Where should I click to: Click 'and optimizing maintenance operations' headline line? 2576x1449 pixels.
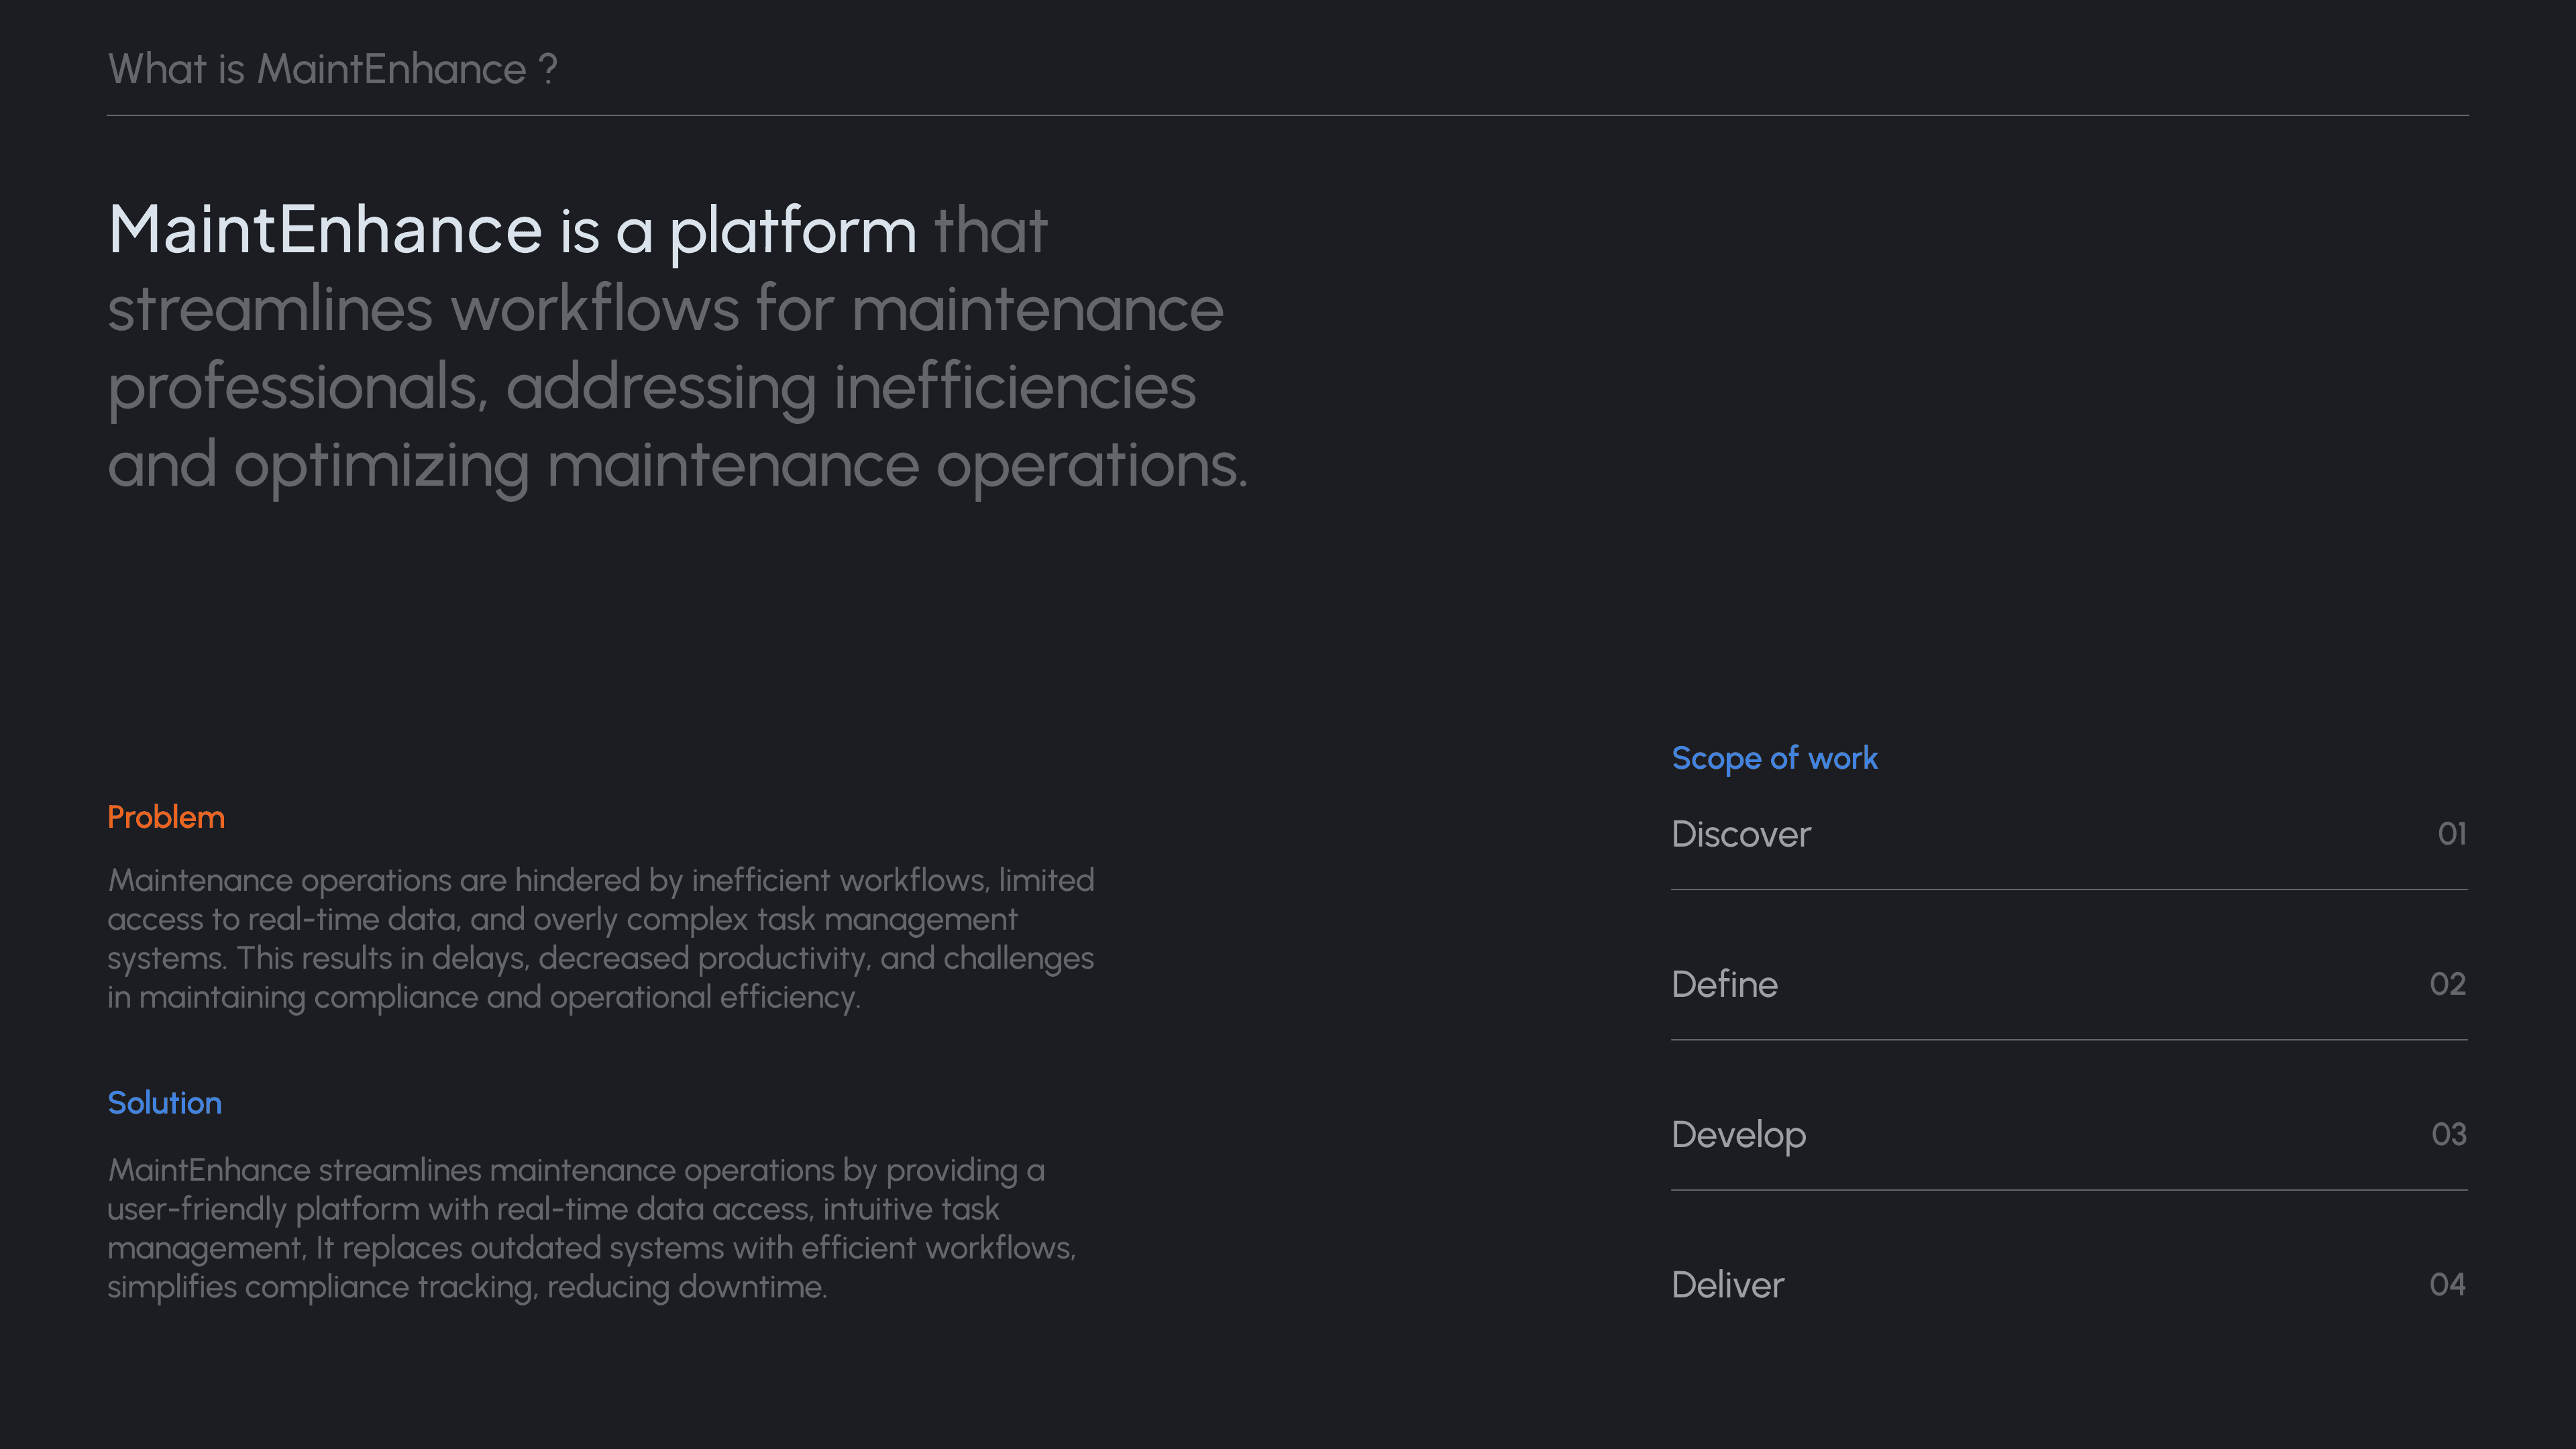pyautogui.click(x=677, y=466)
